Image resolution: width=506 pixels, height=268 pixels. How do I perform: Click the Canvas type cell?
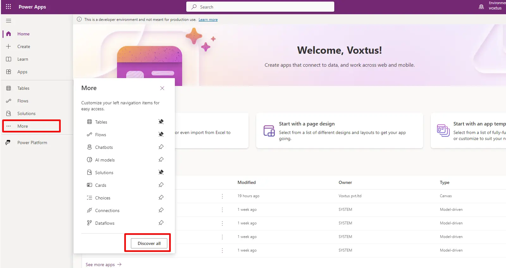pos(446,196)
